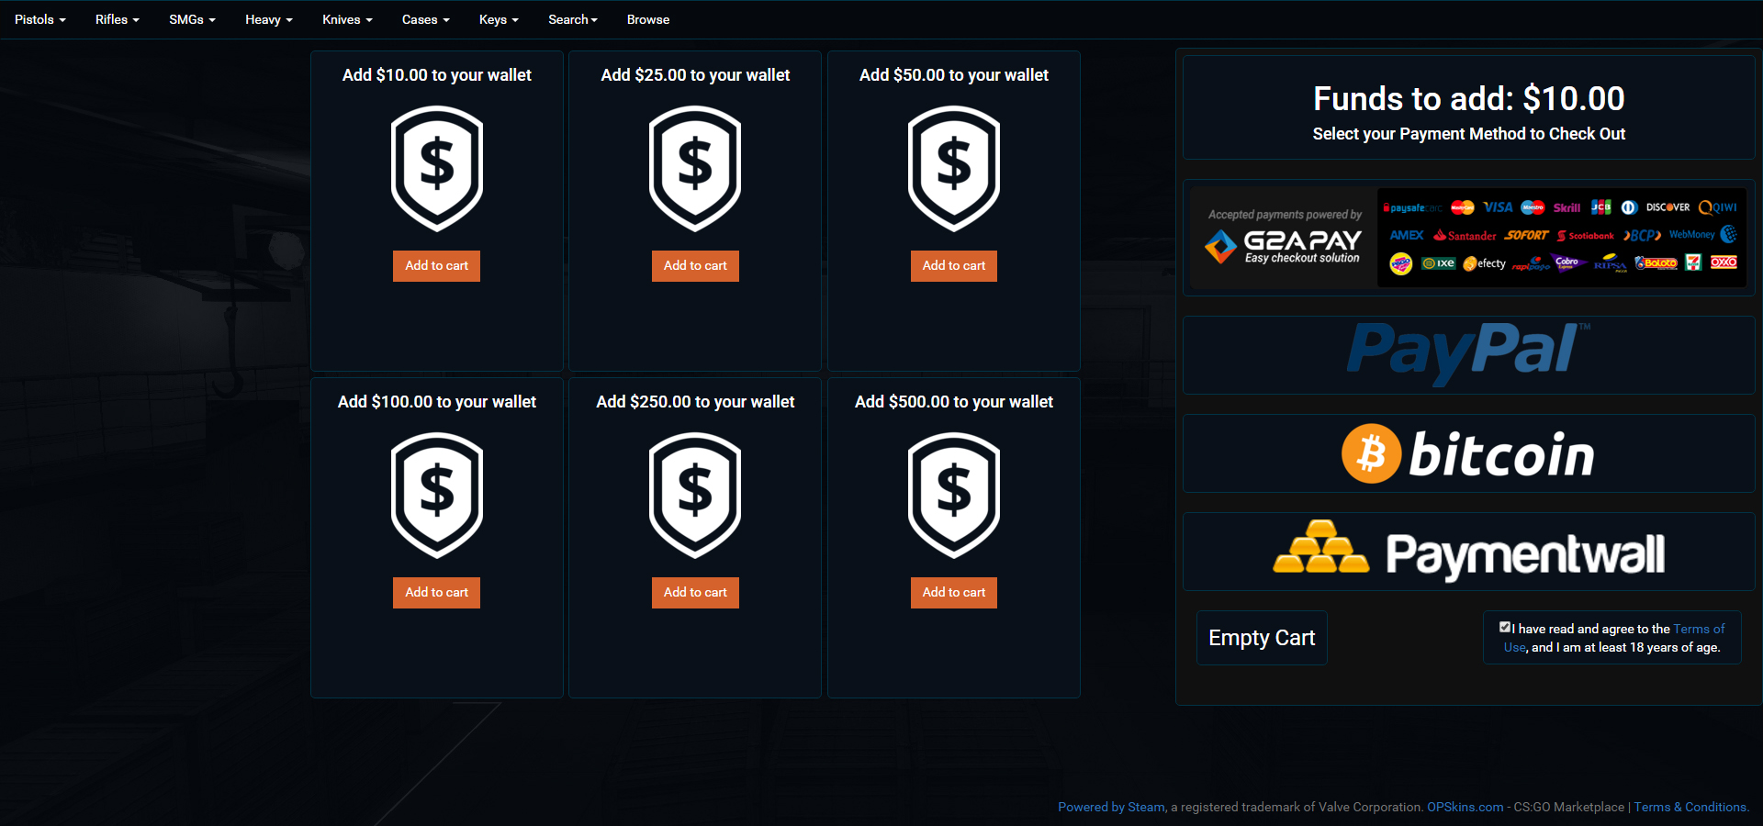Click the $50.00 wallet shield icon

point(953,168)
